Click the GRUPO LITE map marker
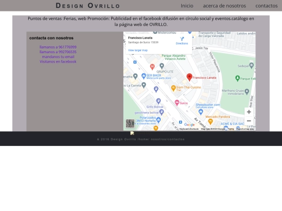The image size is (282, 211). [x=162, y=66]
